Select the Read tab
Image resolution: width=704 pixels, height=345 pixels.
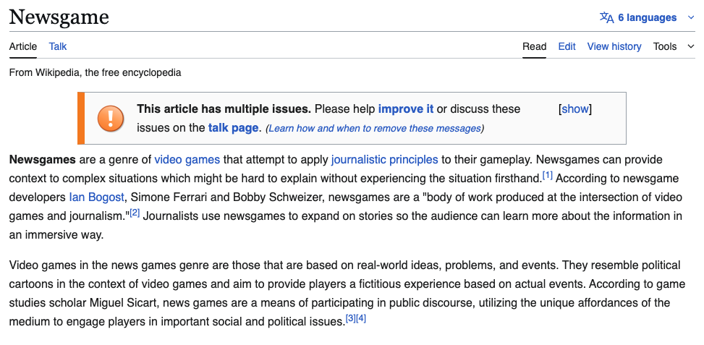pyautogui.click(x=535, y=46)
